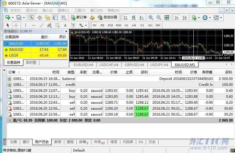Toggle the Market Watch panel icon

pos(32,18)
